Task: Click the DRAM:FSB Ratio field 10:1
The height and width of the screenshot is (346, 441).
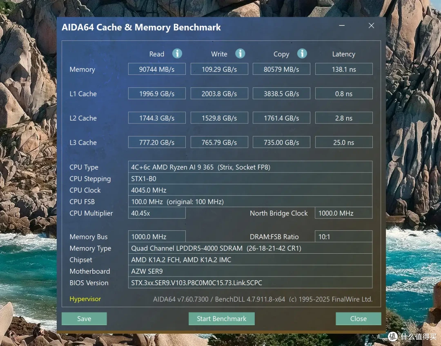Action: point(344,237)
